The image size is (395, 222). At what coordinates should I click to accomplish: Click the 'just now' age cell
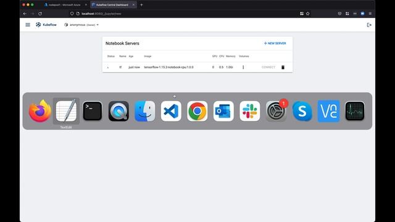click(x=134, y=67)
